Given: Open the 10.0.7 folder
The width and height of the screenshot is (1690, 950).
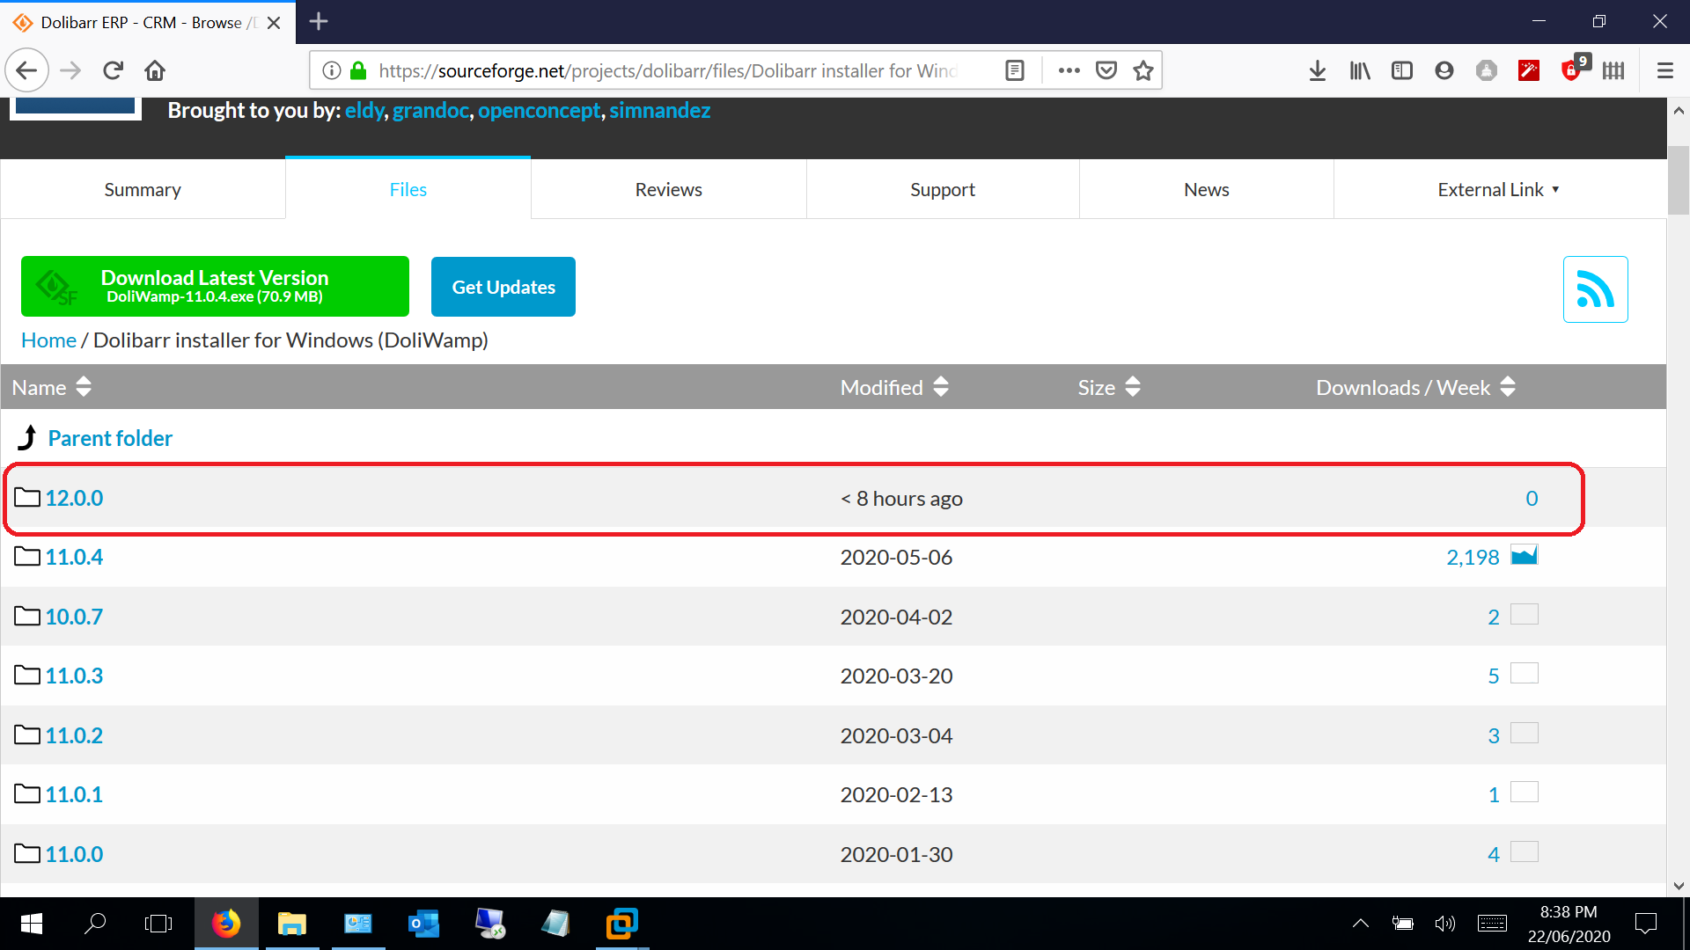Looking at the screenshot, I should 74,617.
